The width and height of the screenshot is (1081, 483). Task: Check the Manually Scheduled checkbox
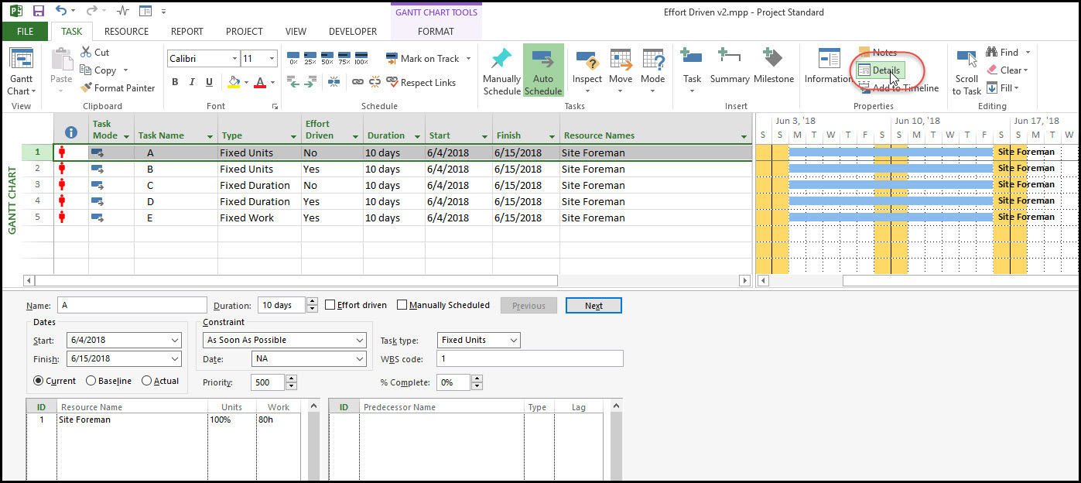pyautogui.click(x=402, y=305)
